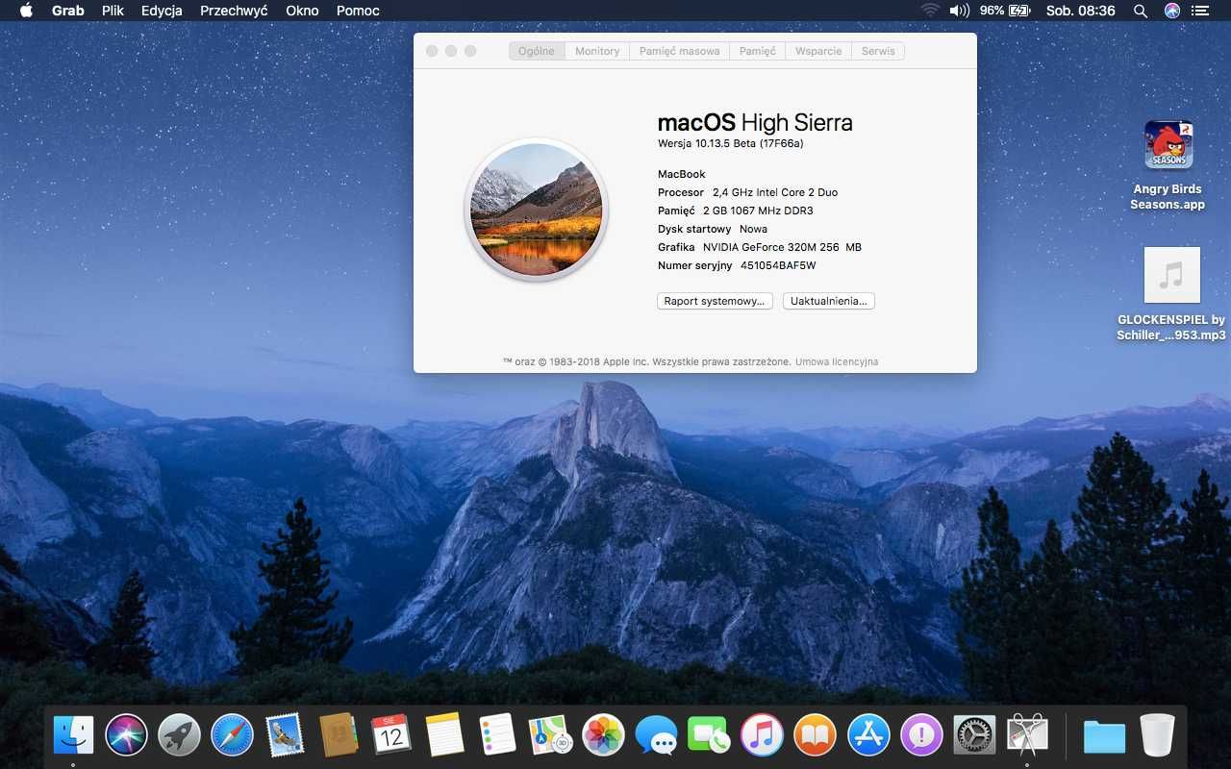Viewport: 1231px width, 769px height.
Task: Open FaceTime icon in dock
Action: pos(710,735)
